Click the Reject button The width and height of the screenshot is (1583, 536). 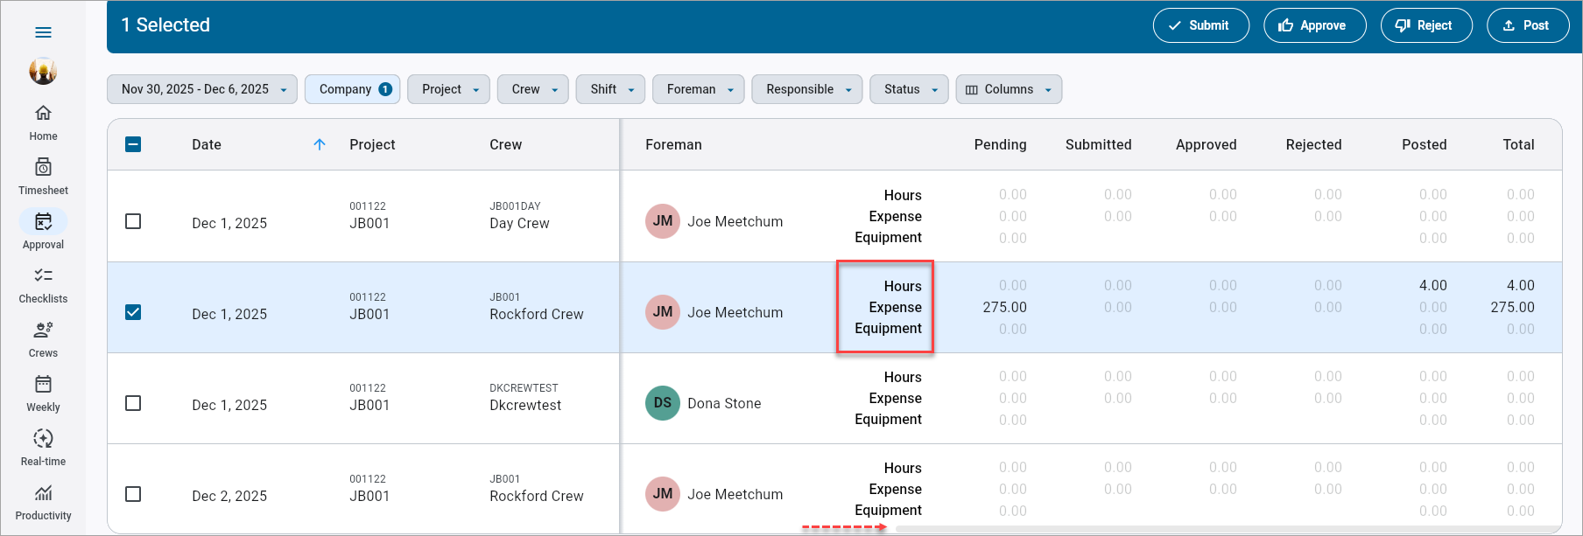pyautogui.click(x=1426, y=25)
